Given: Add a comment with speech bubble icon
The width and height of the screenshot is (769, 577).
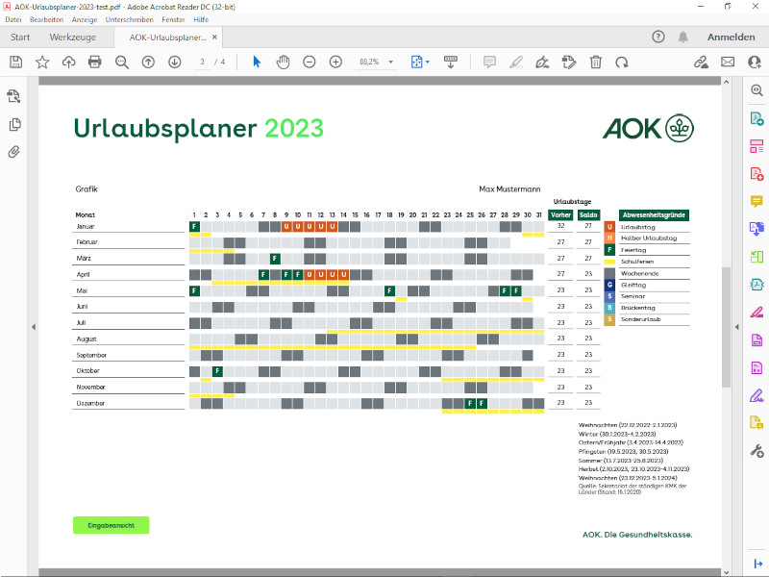Looking at the screenshot, I should [489, 62].
